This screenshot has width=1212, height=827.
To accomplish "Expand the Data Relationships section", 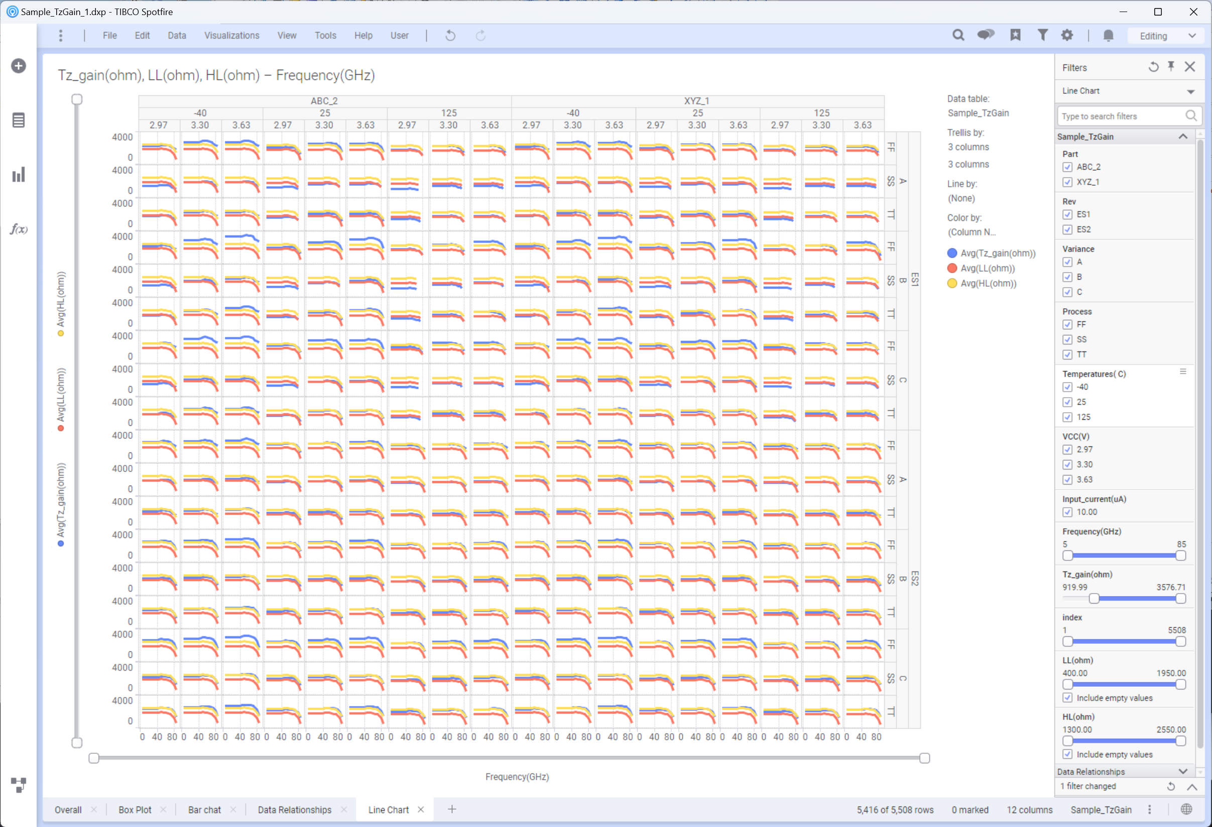I will click(x=1183, y=772).
